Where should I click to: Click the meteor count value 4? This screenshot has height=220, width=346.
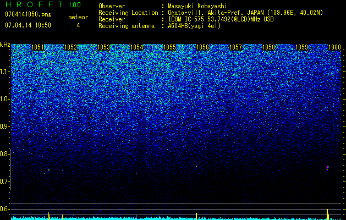point(78,25)
